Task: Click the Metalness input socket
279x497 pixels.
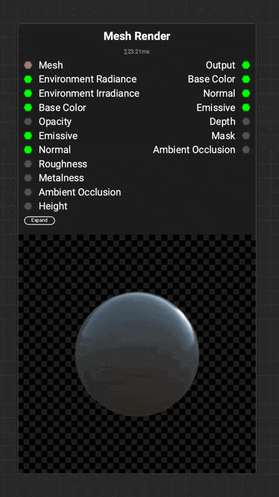Action: tap(28, 178)
